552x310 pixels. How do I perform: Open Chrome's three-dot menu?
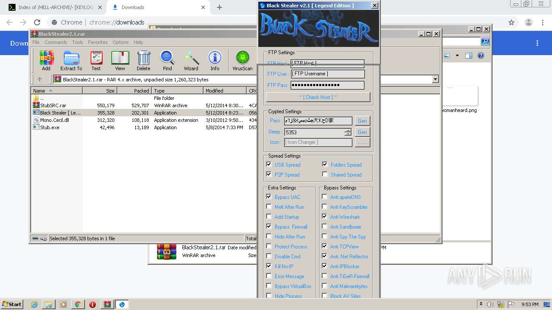[543, 22]
